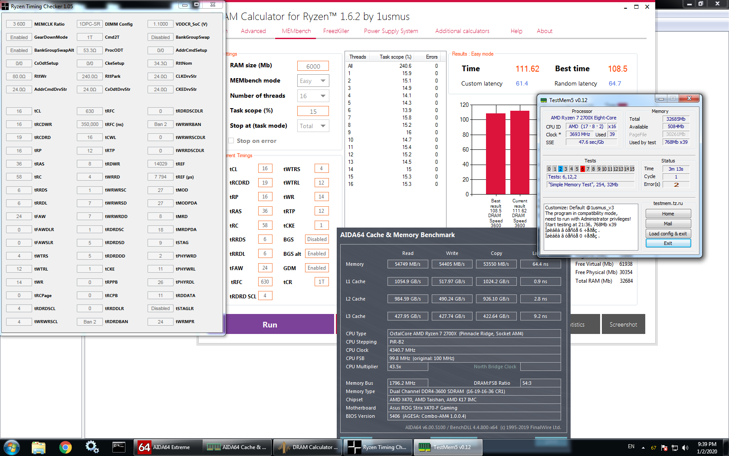
Task: Click the tRFC 630 field in DRAM Calculator
Action: tap(265, 281)
